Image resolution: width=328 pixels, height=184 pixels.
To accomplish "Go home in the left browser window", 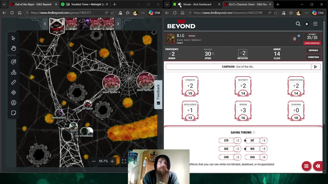I will 19,13.
